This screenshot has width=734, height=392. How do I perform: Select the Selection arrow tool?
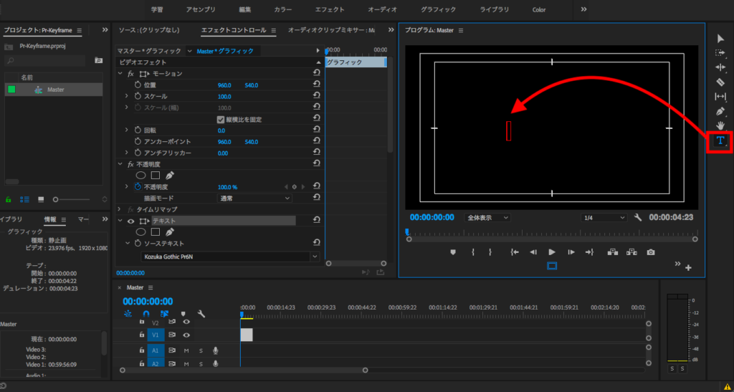(x=720, y=38)
